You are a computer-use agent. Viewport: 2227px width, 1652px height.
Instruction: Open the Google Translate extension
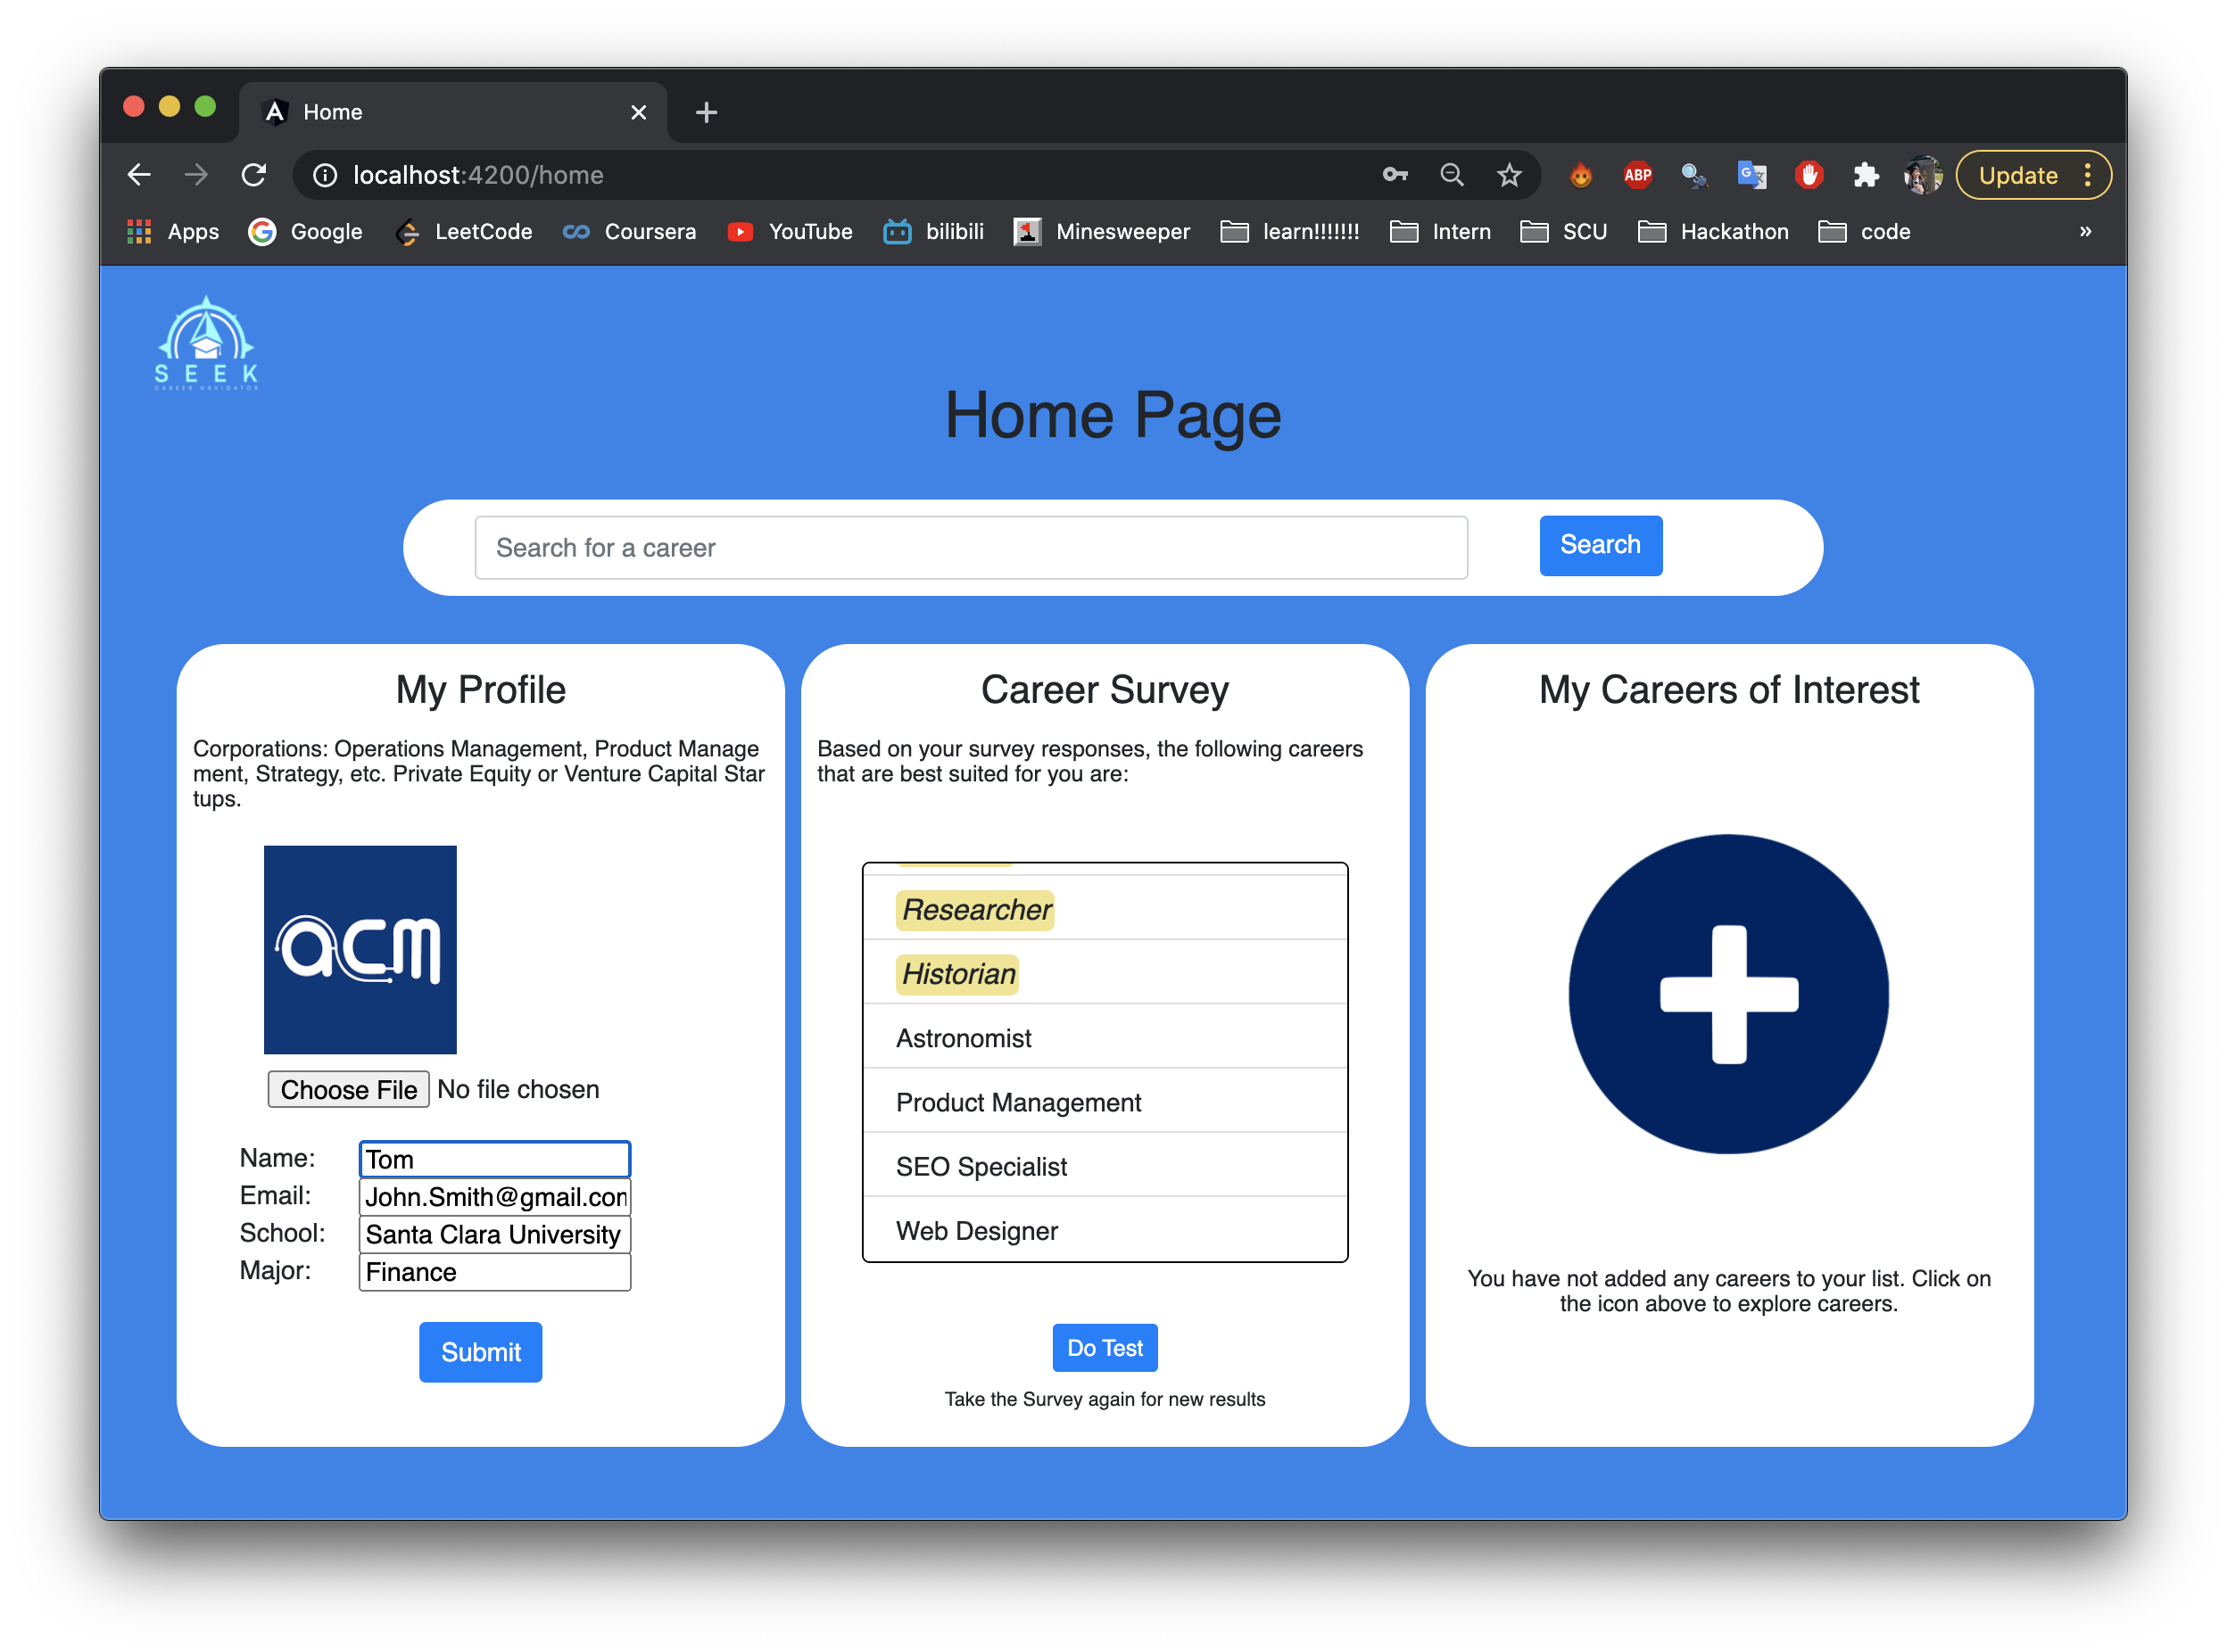point(1751,176)
